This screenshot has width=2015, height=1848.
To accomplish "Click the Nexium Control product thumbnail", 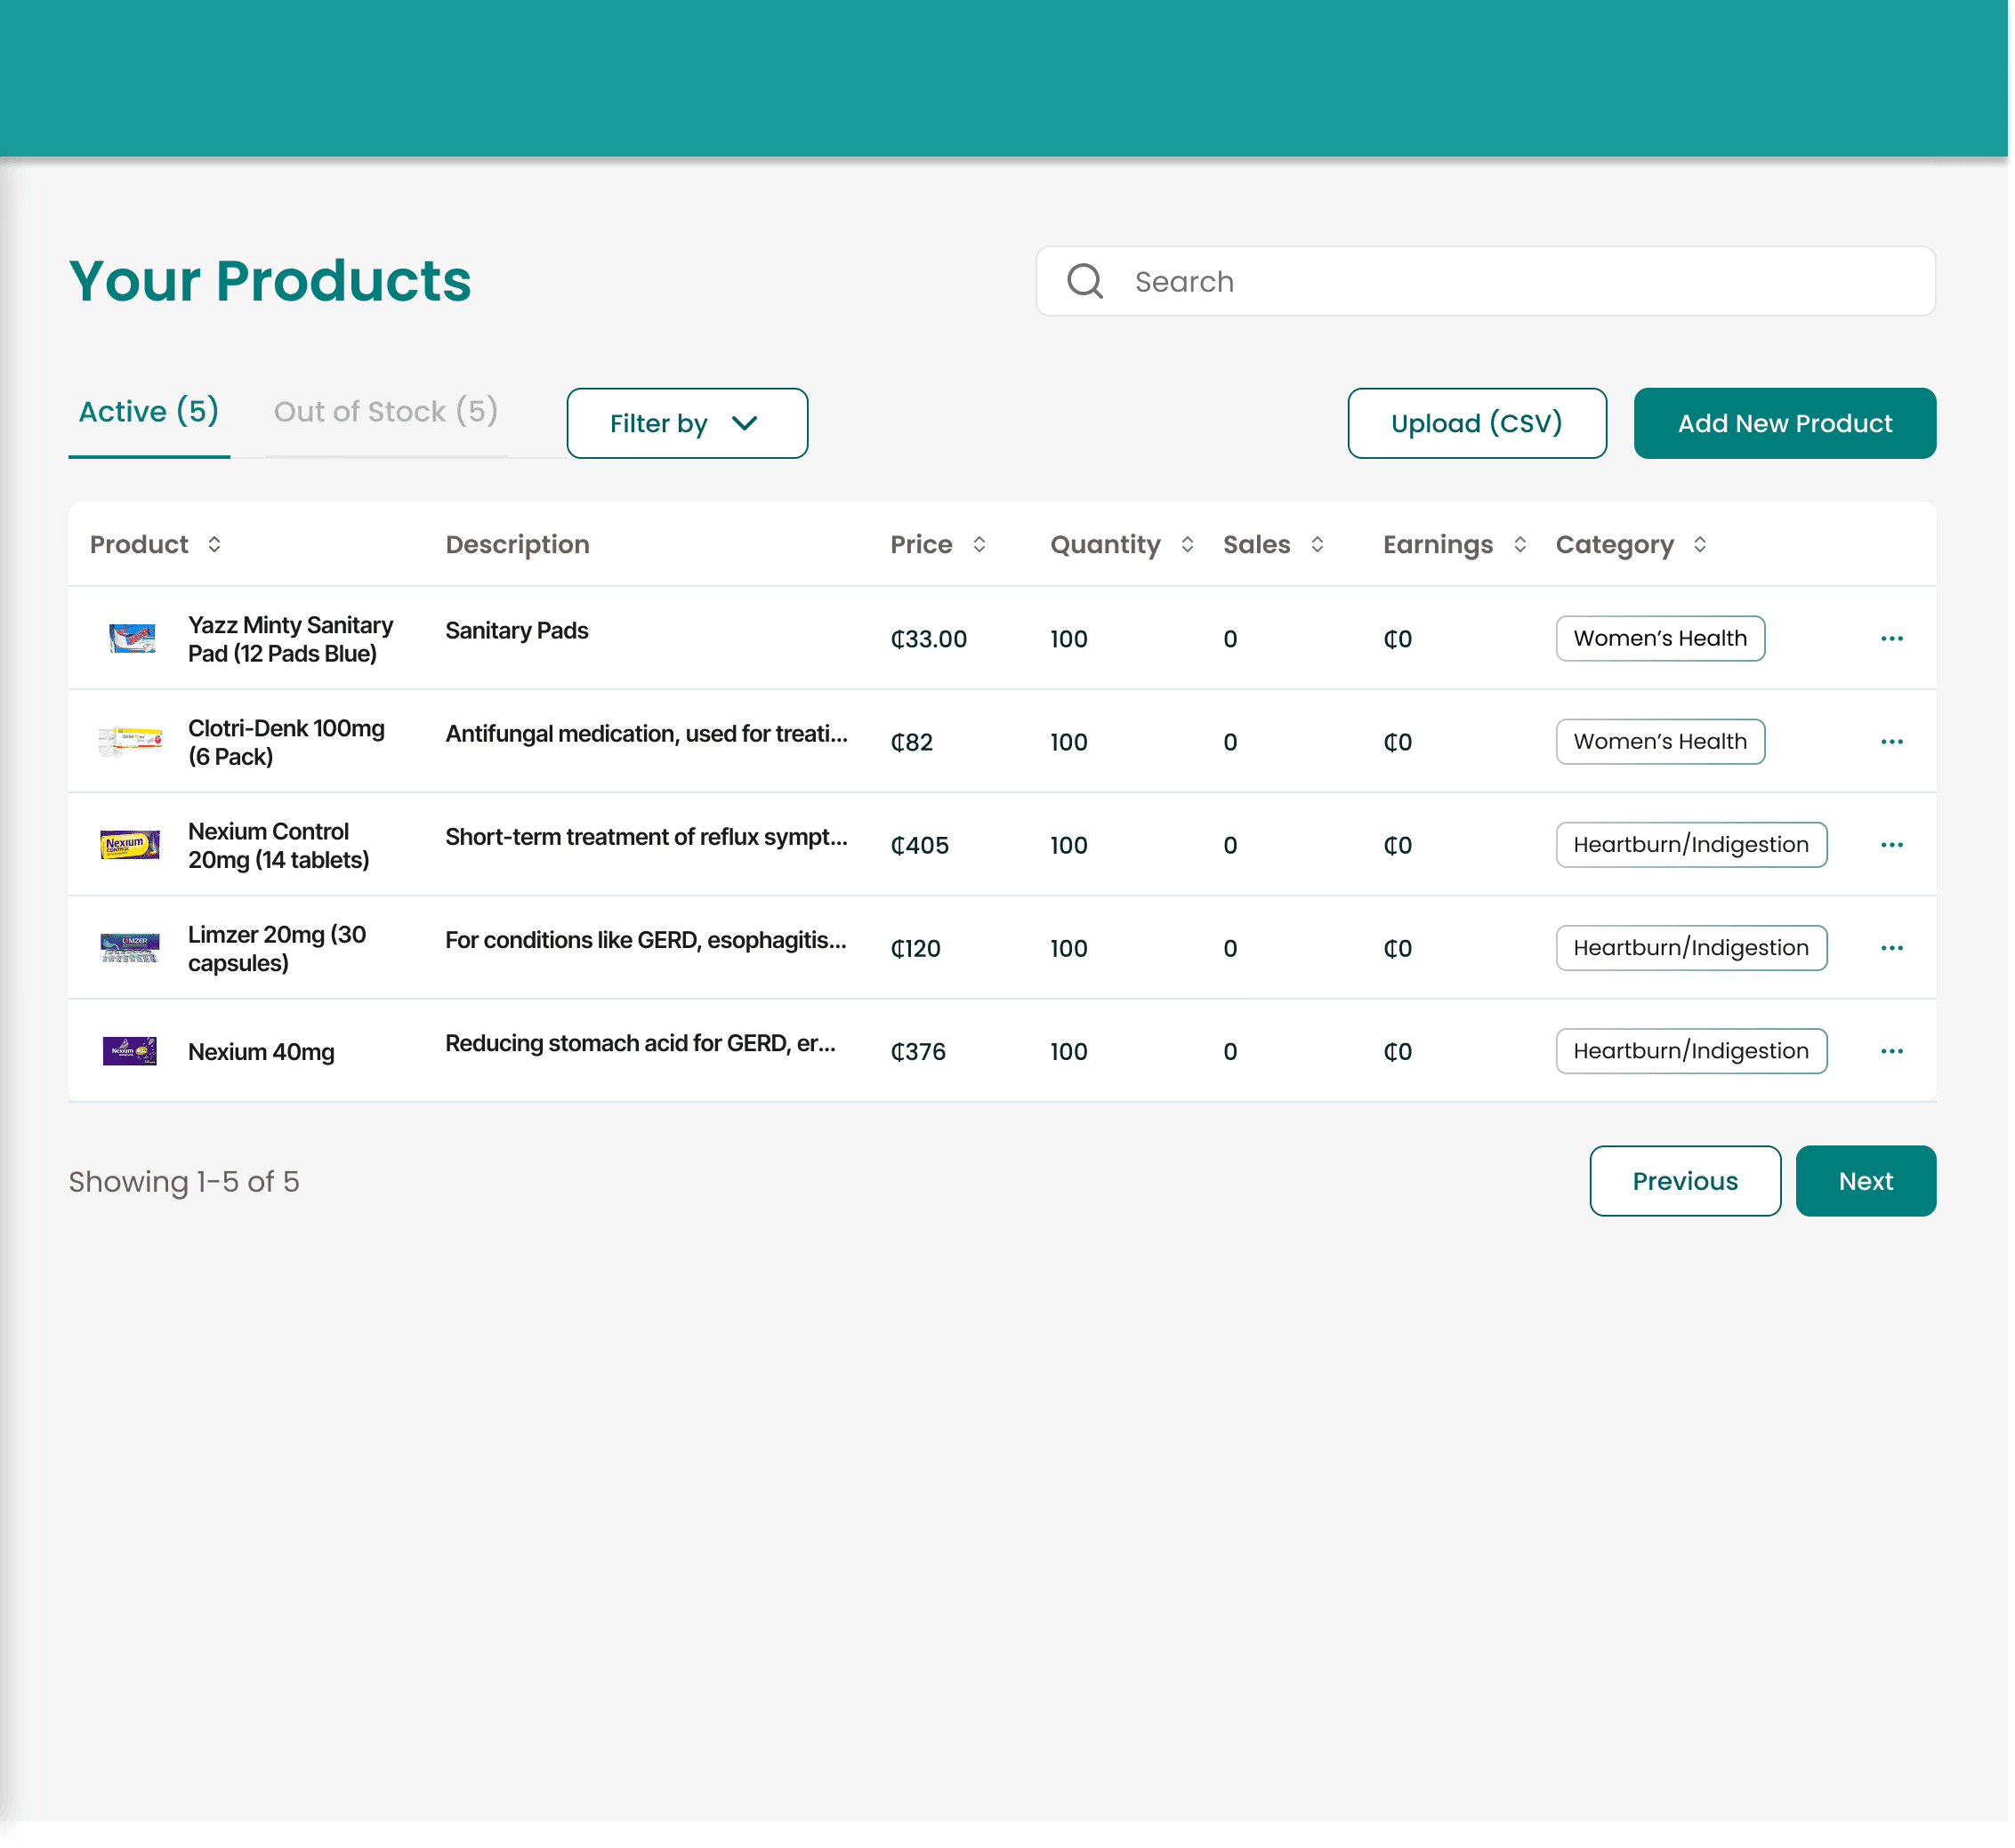I will pos(130,845).
